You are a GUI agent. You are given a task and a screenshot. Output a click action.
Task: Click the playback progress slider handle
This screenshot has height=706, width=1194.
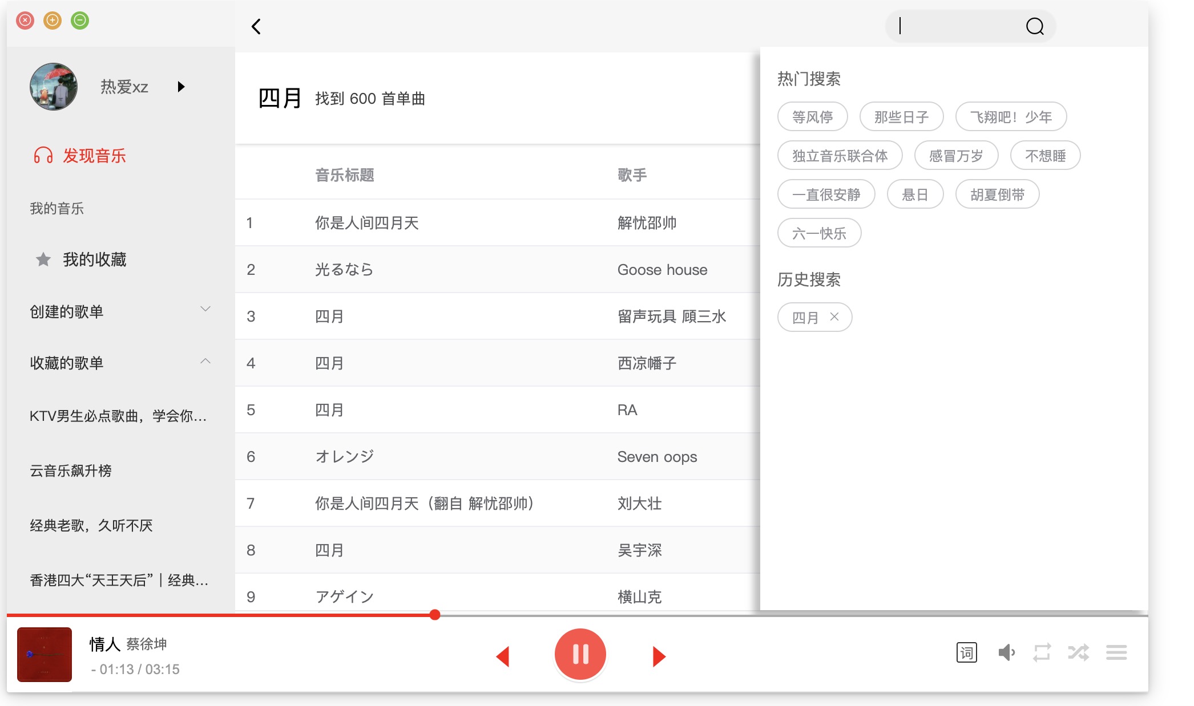[435, 615]
